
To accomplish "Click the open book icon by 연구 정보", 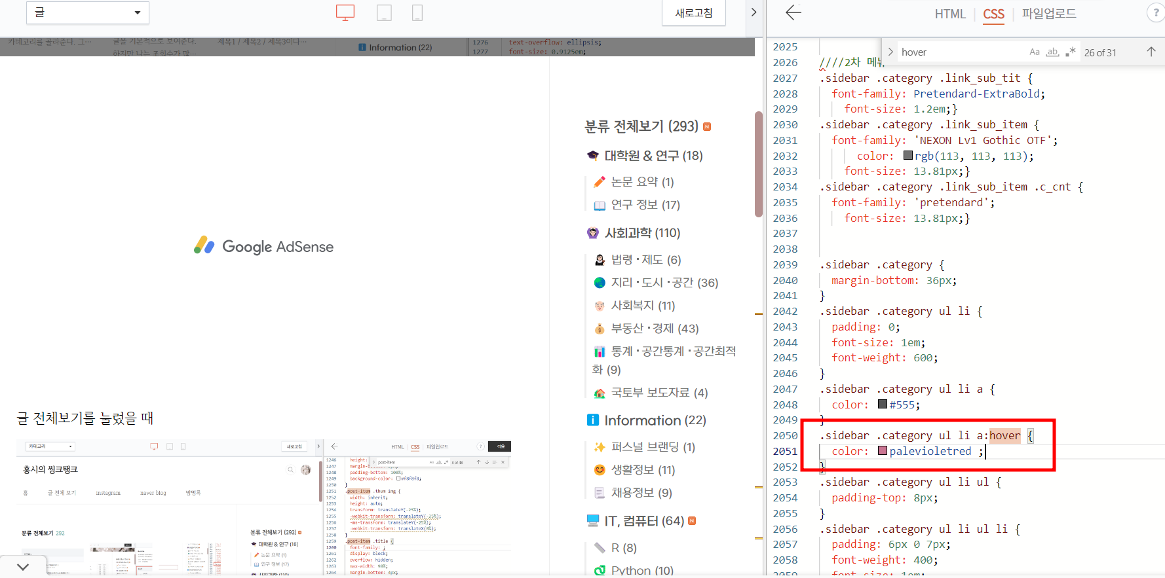I will (x=599, y=205).
